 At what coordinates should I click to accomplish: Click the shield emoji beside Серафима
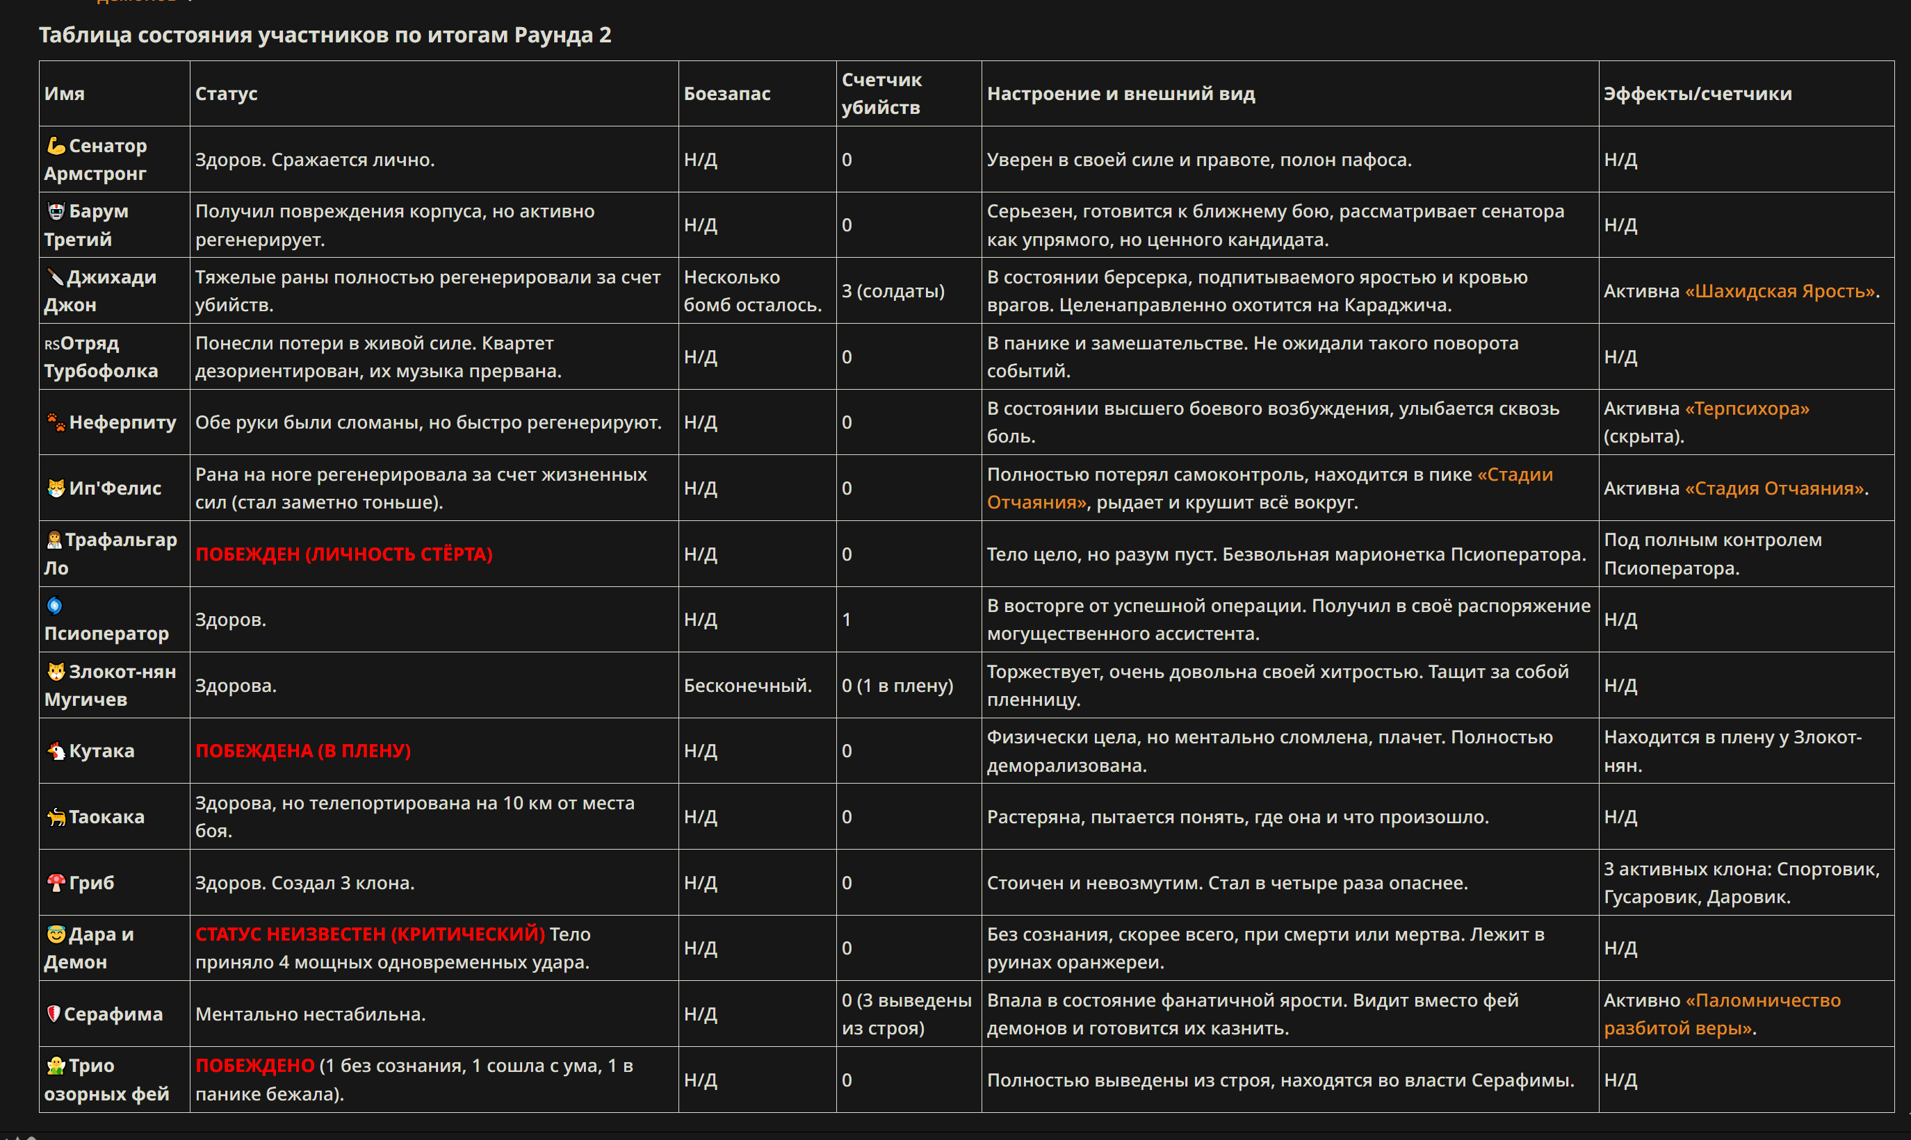(x=53, y=1014)
